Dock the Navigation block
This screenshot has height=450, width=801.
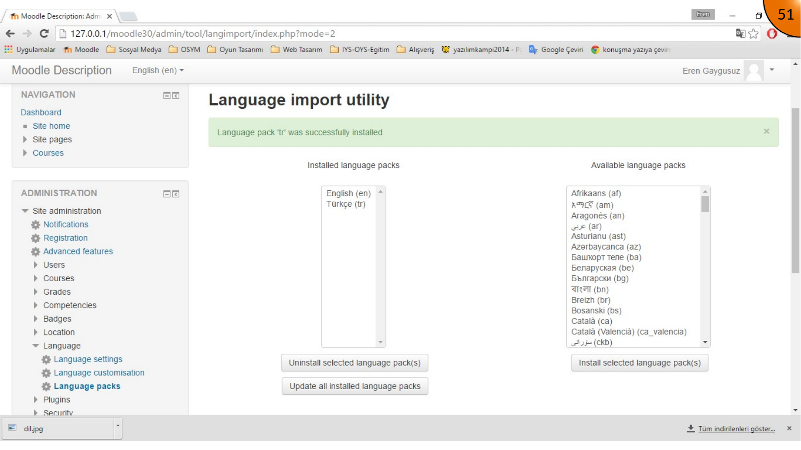176,96
